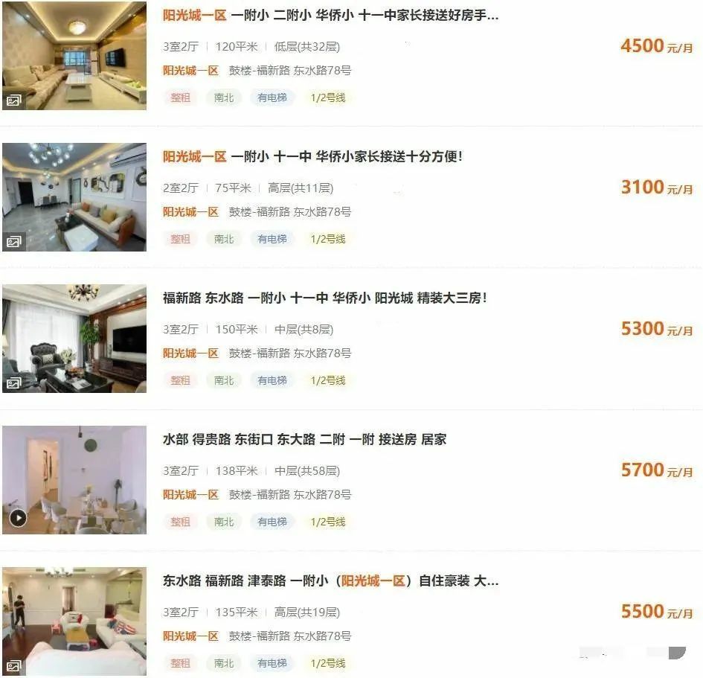Open image gallery icon on 3100元 listing photo
703x678 pixels.
[x=13, y=242]
